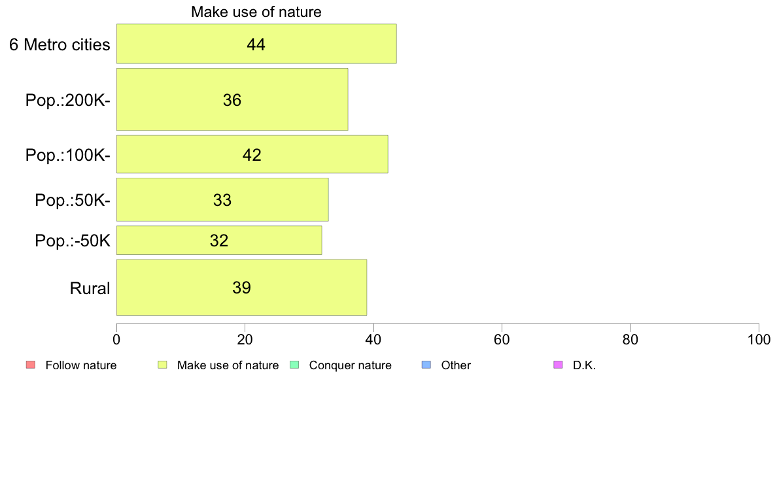Image resolution: width=777 pixels, height=481 pixels.
Task: Click the D.K. magenta legend swatch
Action: point(558,365)
